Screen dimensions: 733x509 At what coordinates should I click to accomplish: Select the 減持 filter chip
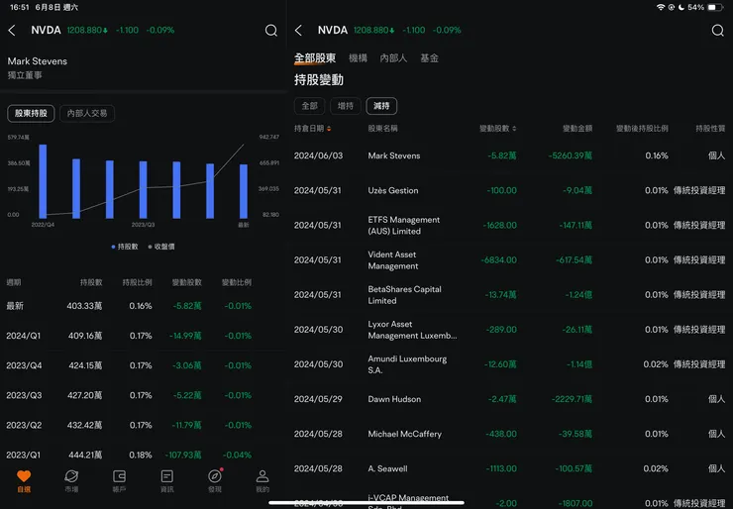[381, 106]
